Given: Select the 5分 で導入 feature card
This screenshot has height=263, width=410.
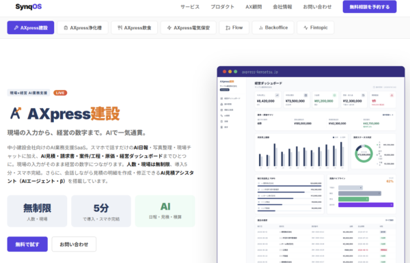Looking at the screenshot, I should (x=101, y=211).
